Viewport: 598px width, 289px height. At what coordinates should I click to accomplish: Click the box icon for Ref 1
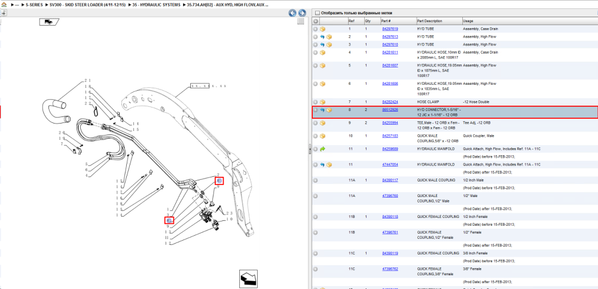[x=322, y=29]
